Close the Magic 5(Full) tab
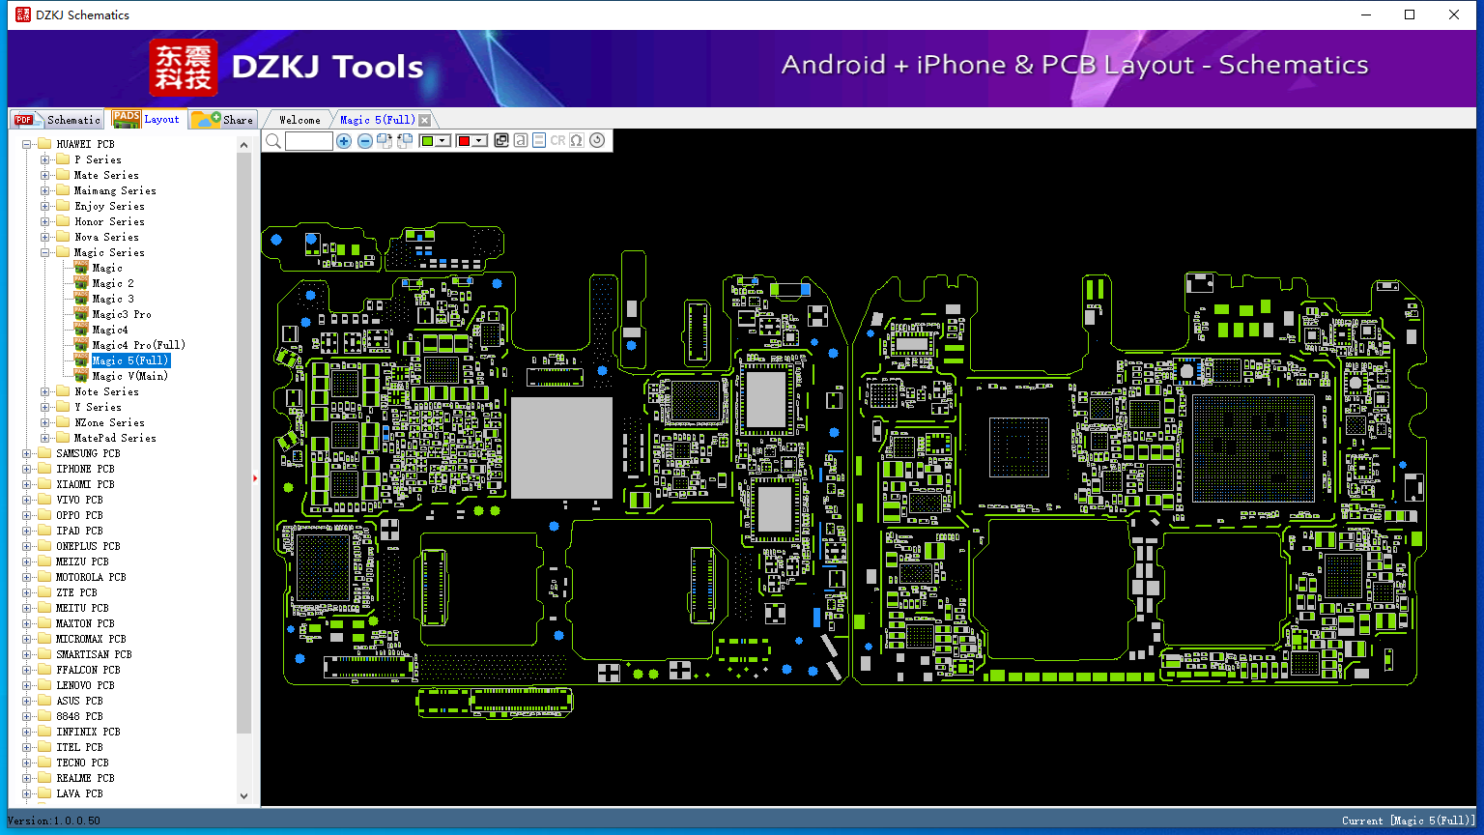The width and height of the screenshot is (1484, 835). tap(424, 120)
